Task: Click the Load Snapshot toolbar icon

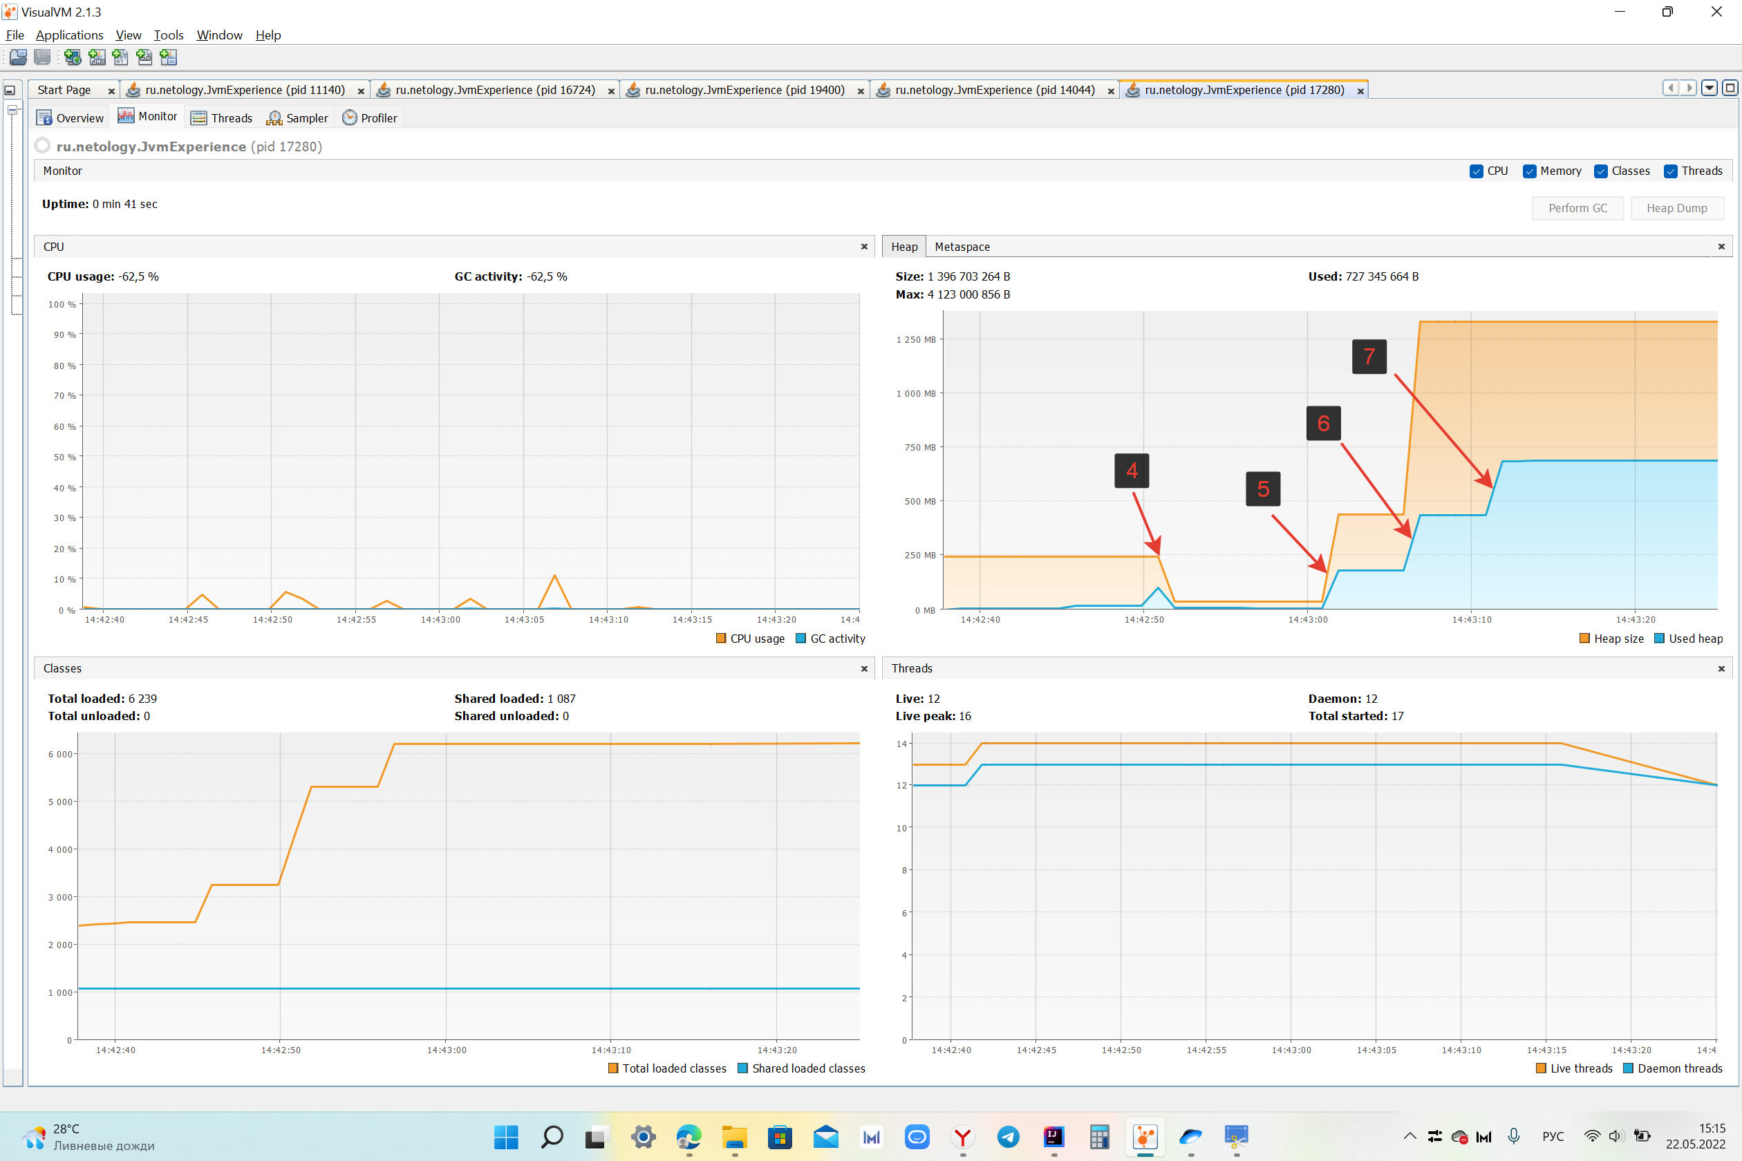Action: coord(18,57)
